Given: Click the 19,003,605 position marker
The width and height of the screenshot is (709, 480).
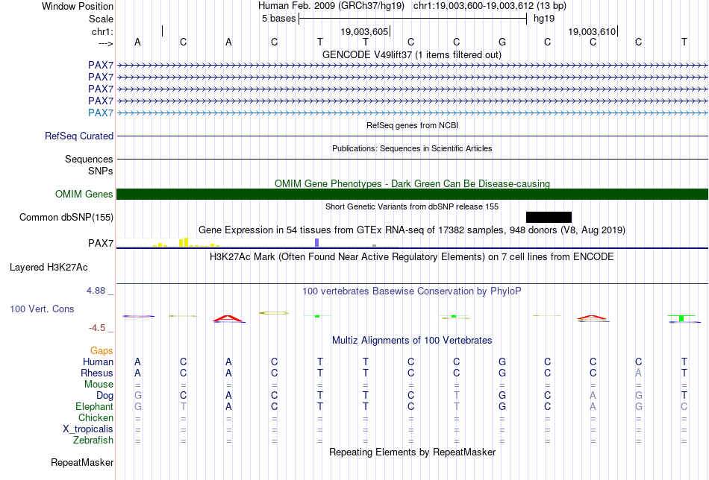Looking at the screenshot, I should point(364,31).
